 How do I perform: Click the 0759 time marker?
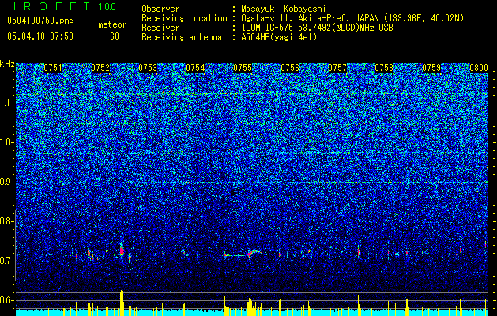431,68
